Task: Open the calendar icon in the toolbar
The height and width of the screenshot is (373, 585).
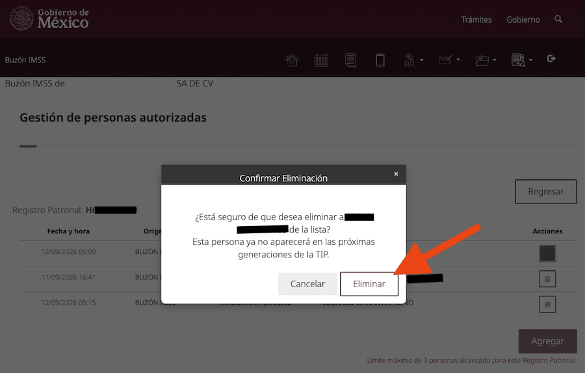Action: pyautogui.click(x=321, y=60)
